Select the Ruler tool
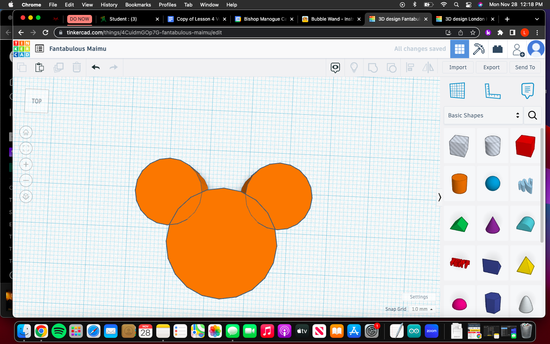The width and height of the screenshot is (550, 344). (x=492, y=91)
